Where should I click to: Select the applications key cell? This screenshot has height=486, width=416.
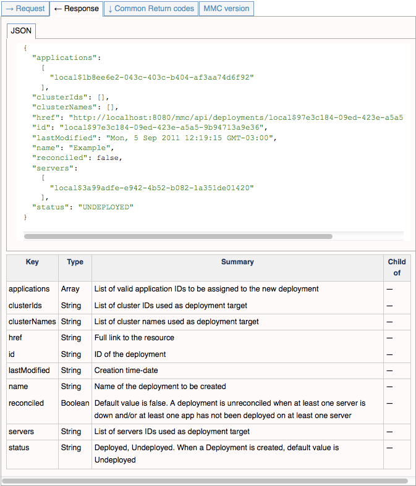29,289
